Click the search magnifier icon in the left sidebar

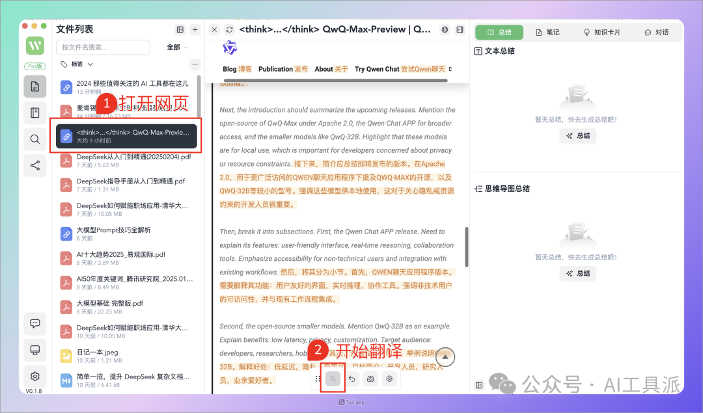coord(35,139)
